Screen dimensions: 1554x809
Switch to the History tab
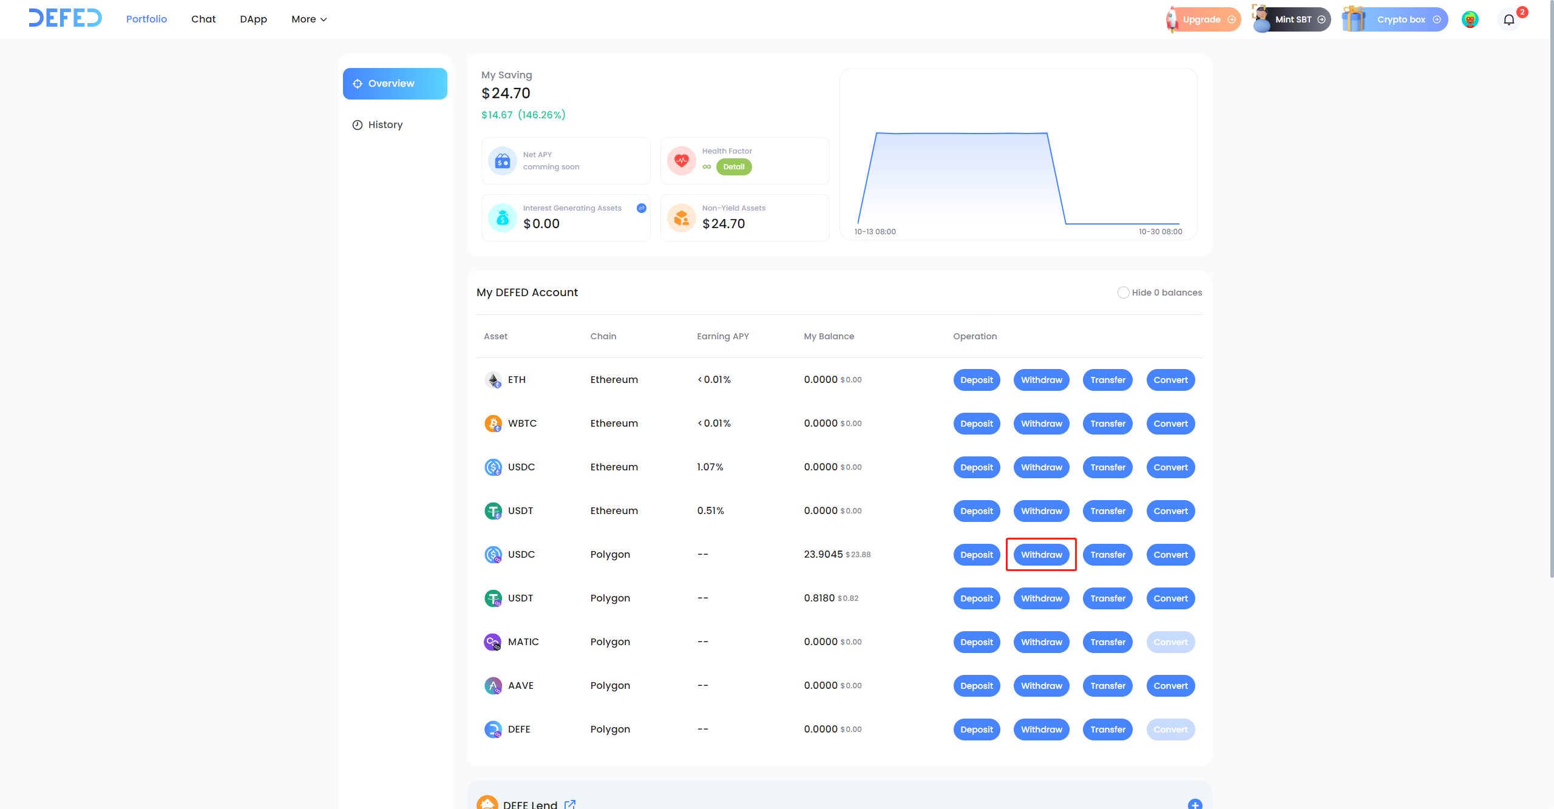pos(385,124)
